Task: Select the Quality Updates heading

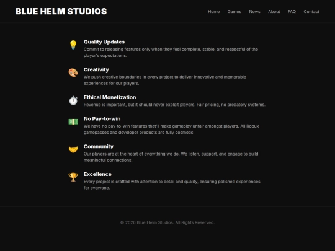Action: (104, 42)
